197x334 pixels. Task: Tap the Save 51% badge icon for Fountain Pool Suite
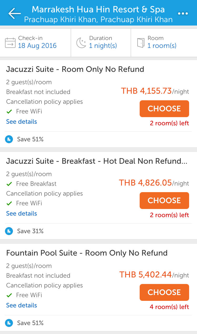point(9,323)
